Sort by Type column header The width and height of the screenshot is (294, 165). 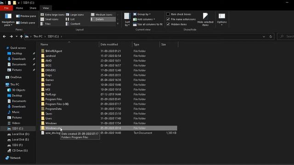(146, 44)
